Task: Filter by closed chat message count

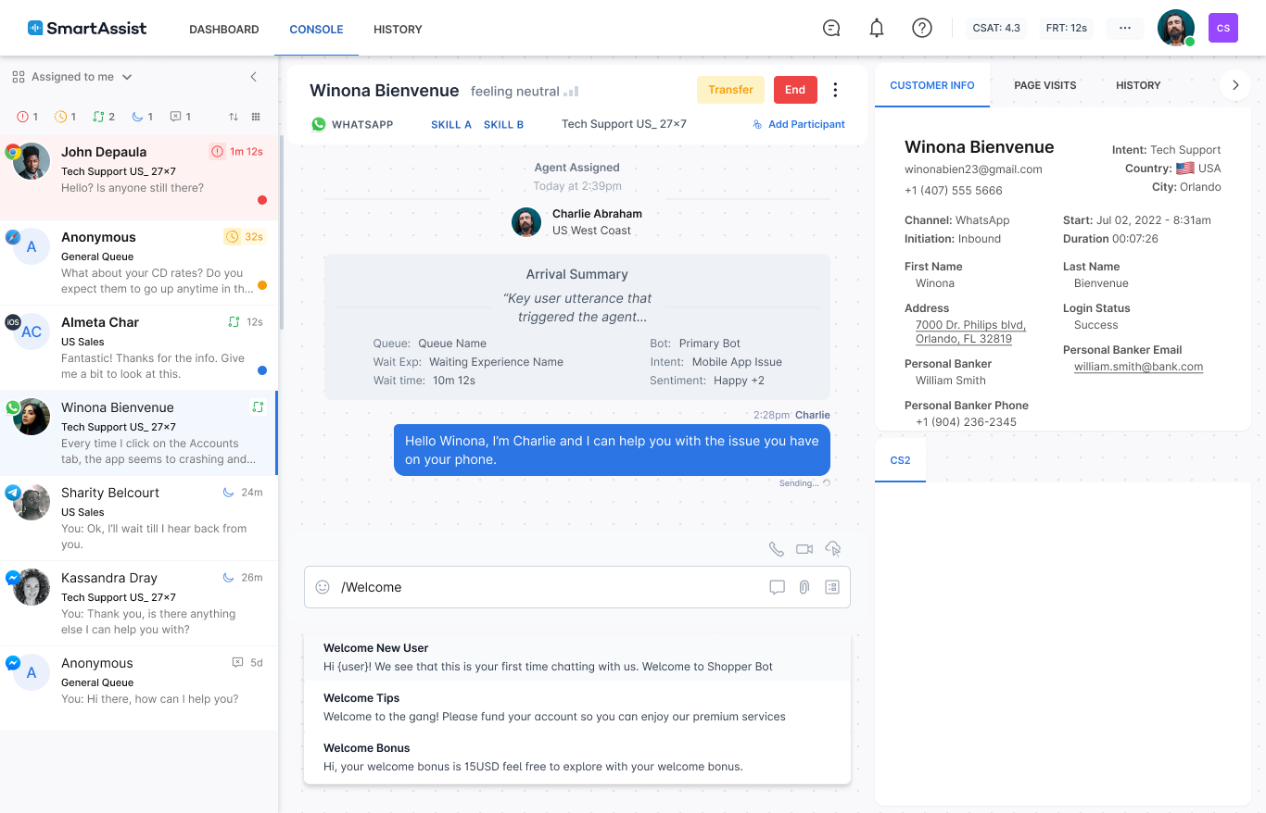Action: point(181,117)
